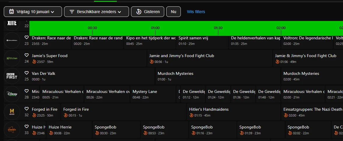Open Van Der Valk program
343x141 pixels.
point(92,76)
